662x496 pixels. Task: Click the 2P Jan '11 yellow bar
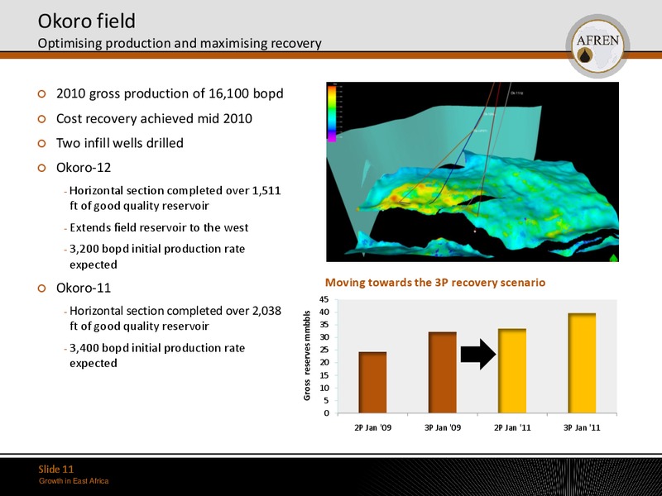(x=512, y=370)
